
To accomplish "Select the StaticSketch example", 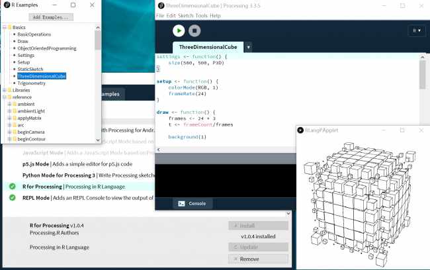I will (30, 69).
